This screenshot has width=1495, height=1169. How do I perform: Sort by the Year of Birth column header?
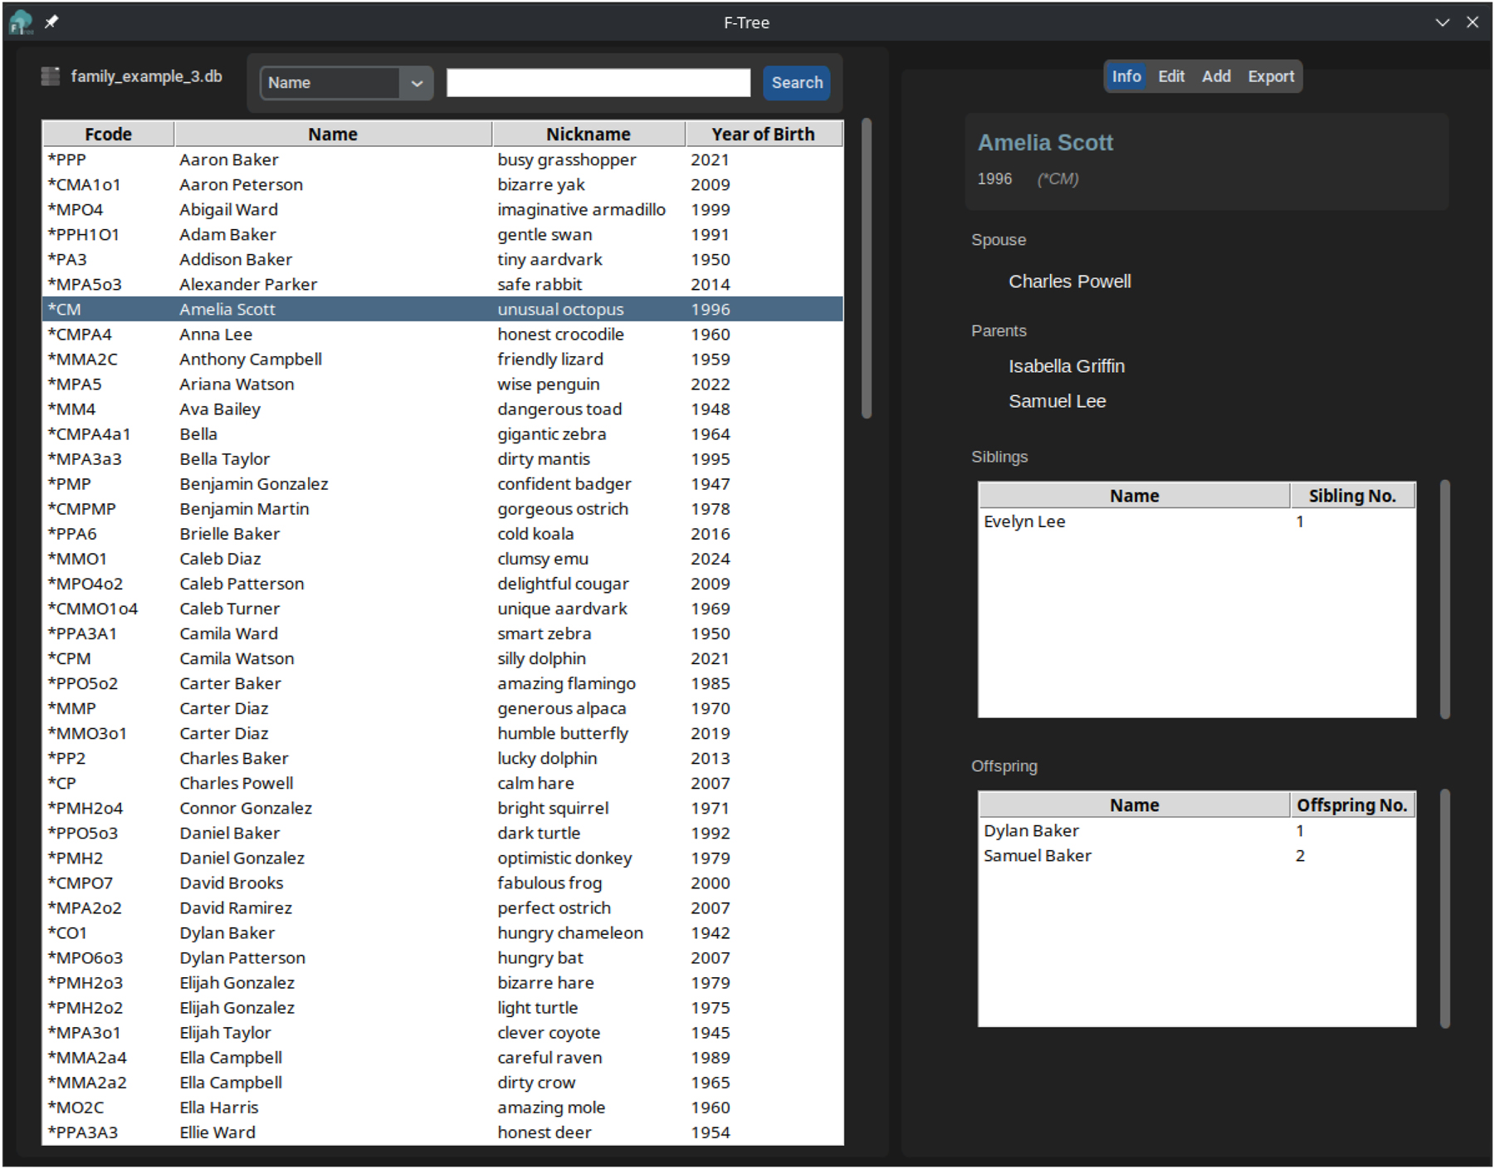coord(763,133)
